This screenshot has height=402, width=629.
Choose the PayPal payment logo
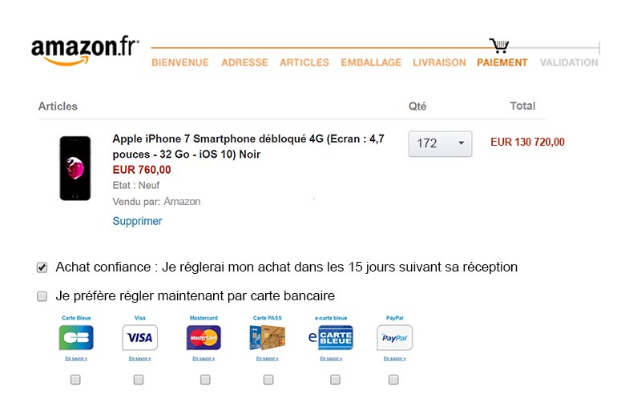click(x=395, y=337)
